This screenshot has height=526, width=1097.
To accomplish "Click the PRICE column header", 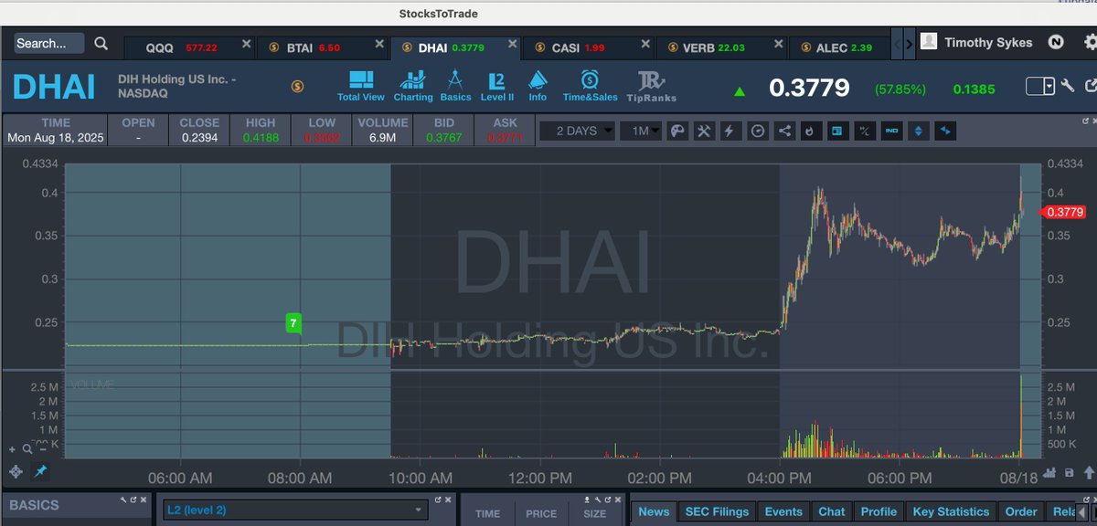I will tap(541, 513).
